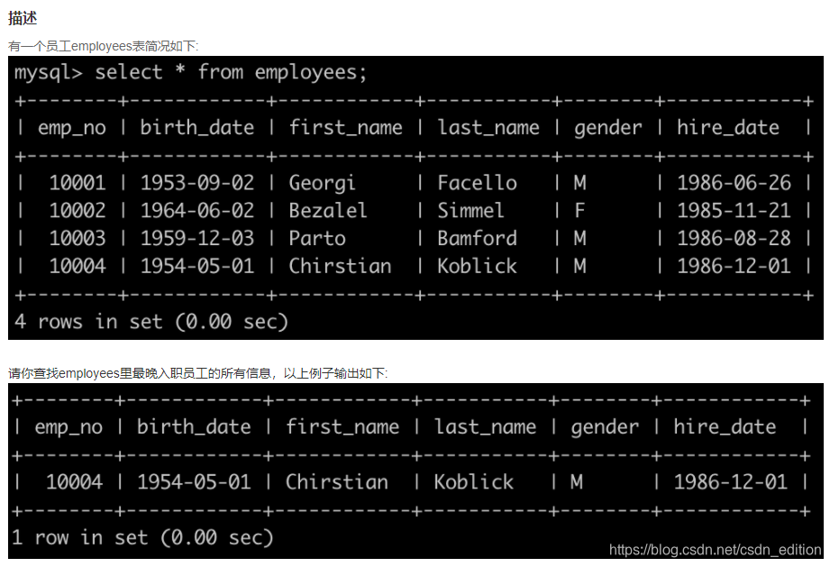Click 10004 in the result table
830x567 pixels.
point(74,481)
